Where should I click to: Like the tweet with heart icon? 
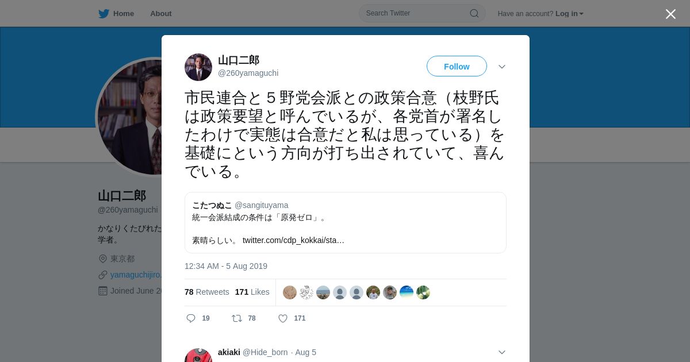[283, 318]
